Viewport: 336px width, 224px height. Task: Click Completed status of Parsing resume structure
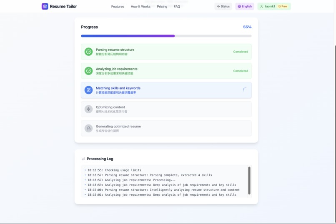tap(241, 52)
